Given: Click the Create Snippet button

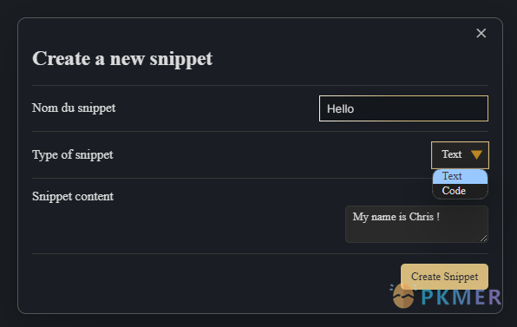Looking at the screenshot, I should tap(444, 276).
